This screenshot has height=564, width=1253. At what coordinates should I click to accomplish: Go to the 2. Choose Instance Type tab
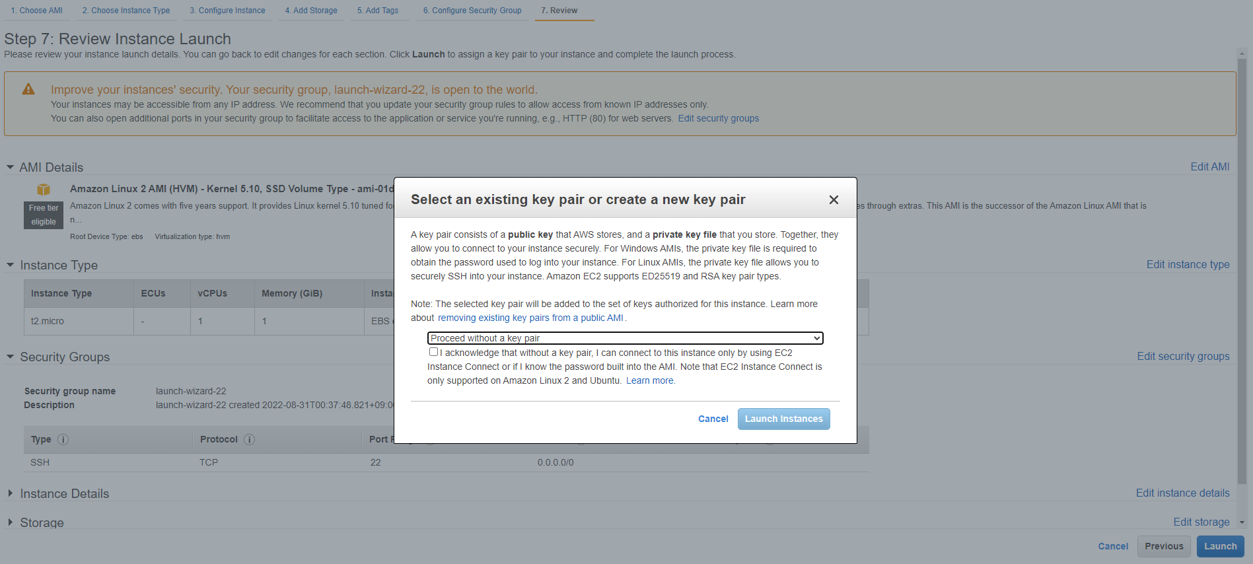[x=126, y=11]
